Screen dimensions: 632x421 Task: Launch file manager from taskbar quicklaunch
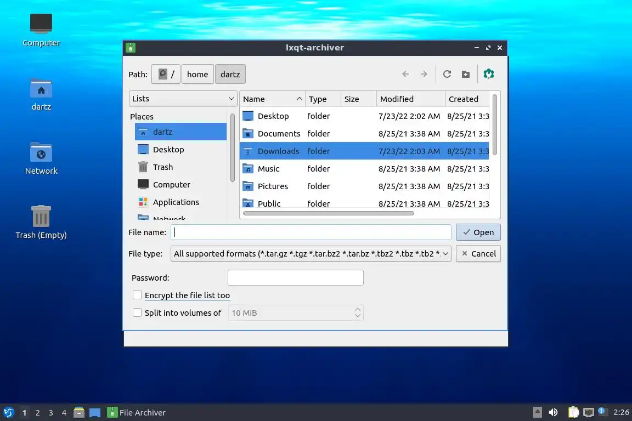[x=79, y=412]
